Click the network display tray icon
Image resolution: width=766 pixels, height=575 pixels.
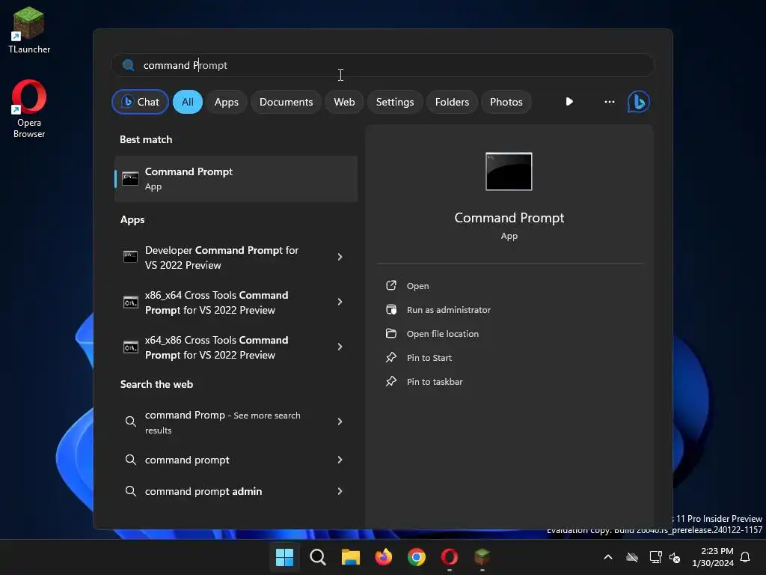tap(655, 557)
